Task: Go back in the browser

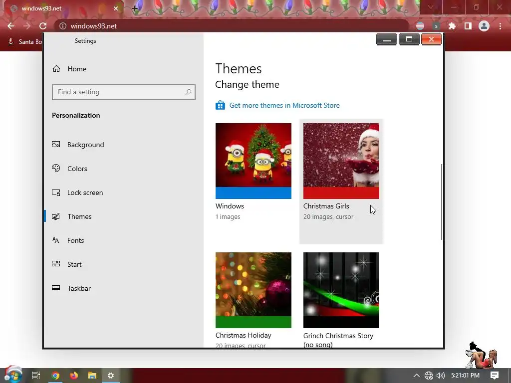Action: click(11, 26)
